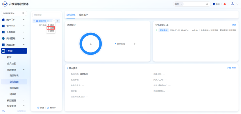The width and height of the screenshot is (241, 114).
Task: Collapse sidebar using bottom-left menu icon
Action: coord(3,111)
